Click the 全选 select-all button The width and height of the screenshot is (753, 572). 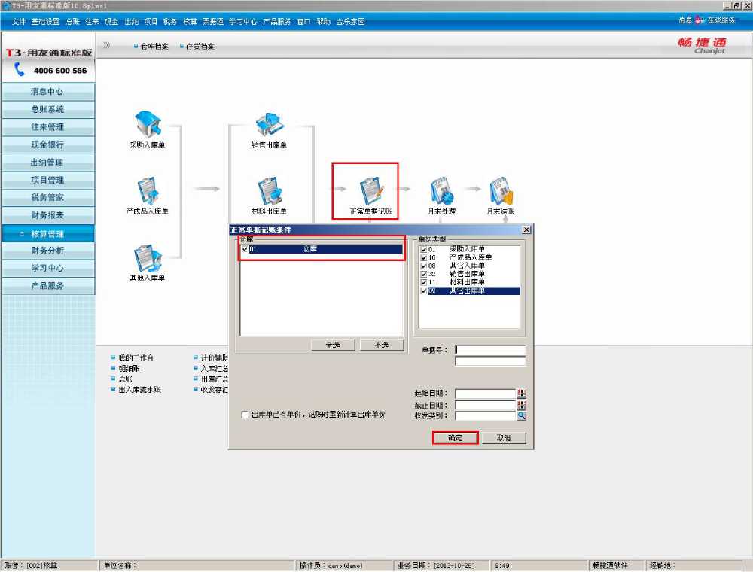pos(333,345)
